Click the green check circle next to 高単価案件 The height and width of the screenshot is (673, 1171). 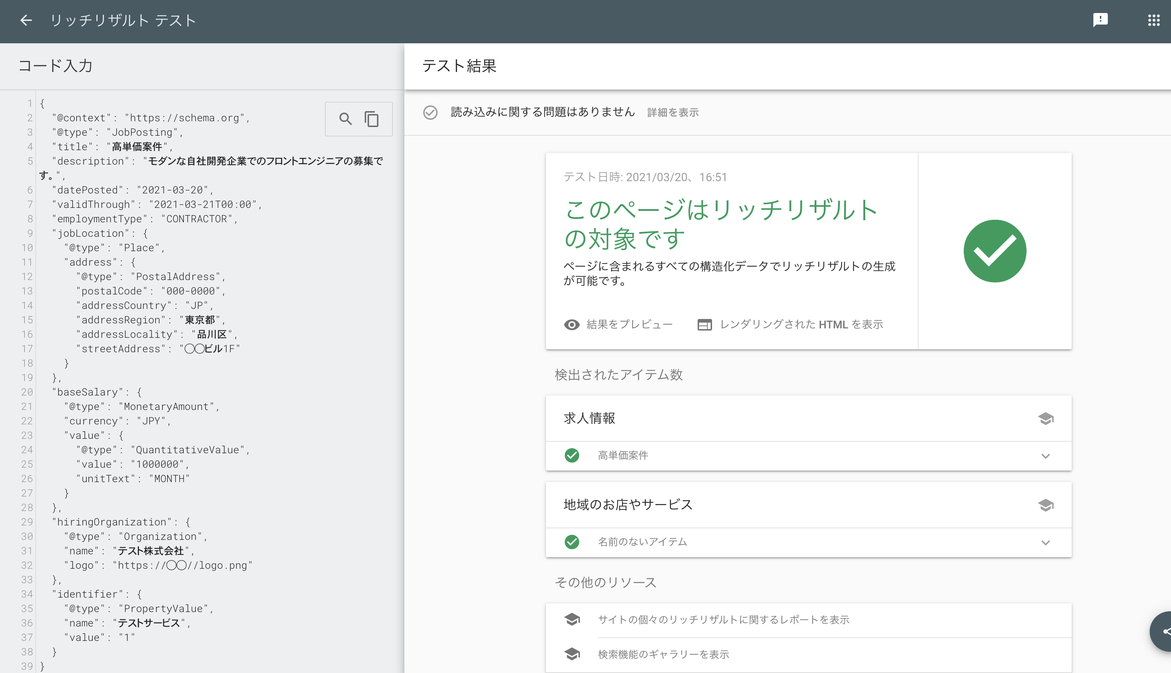click(573, 455)
